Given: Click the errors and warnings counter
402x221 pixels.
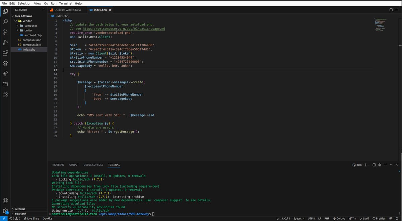Looking at the screenshot, I should (x=15, y=218).
